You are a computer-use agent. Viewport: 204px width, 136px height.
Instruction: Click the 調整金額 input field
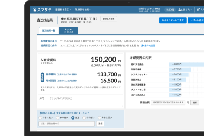coord(168,103)
